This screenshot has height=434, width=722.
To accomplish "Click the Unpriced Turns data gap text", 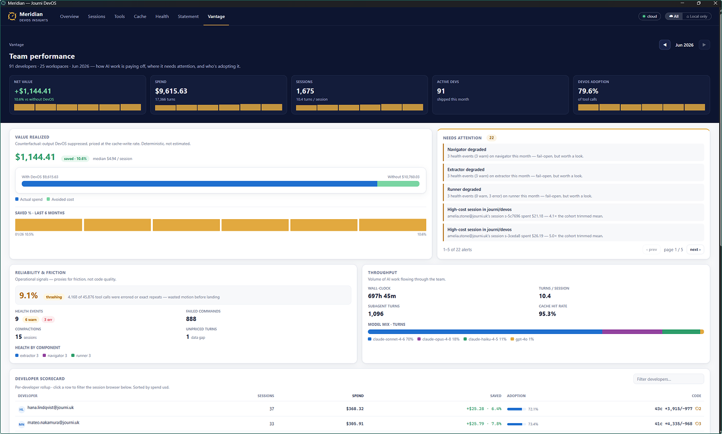I will (x=198, y=337).
